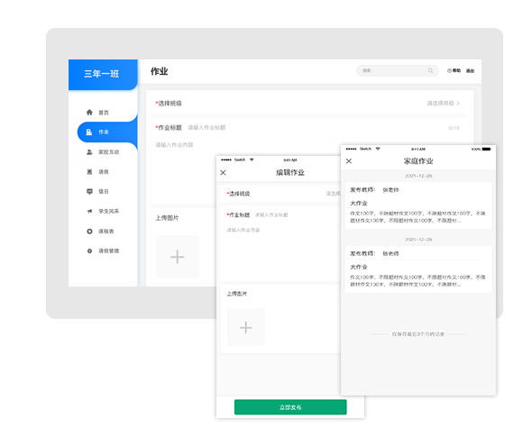Click the search magnifier icon
This screenshot has height=446, width=523.
point(431,70)
